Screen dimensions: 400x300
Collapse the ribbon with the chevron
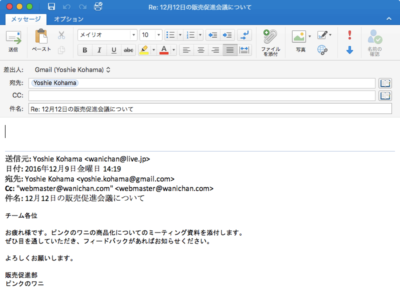click(x=389, y=18)
